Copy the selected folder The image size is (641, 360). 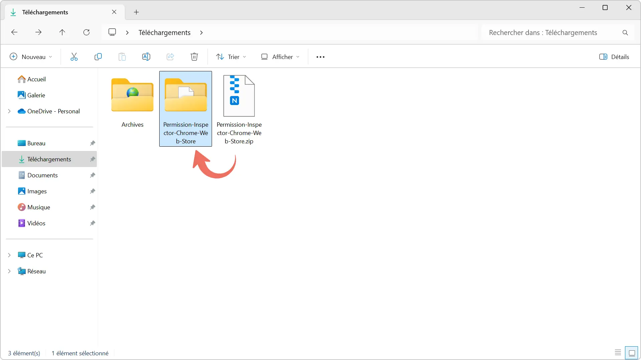point(98,57)
